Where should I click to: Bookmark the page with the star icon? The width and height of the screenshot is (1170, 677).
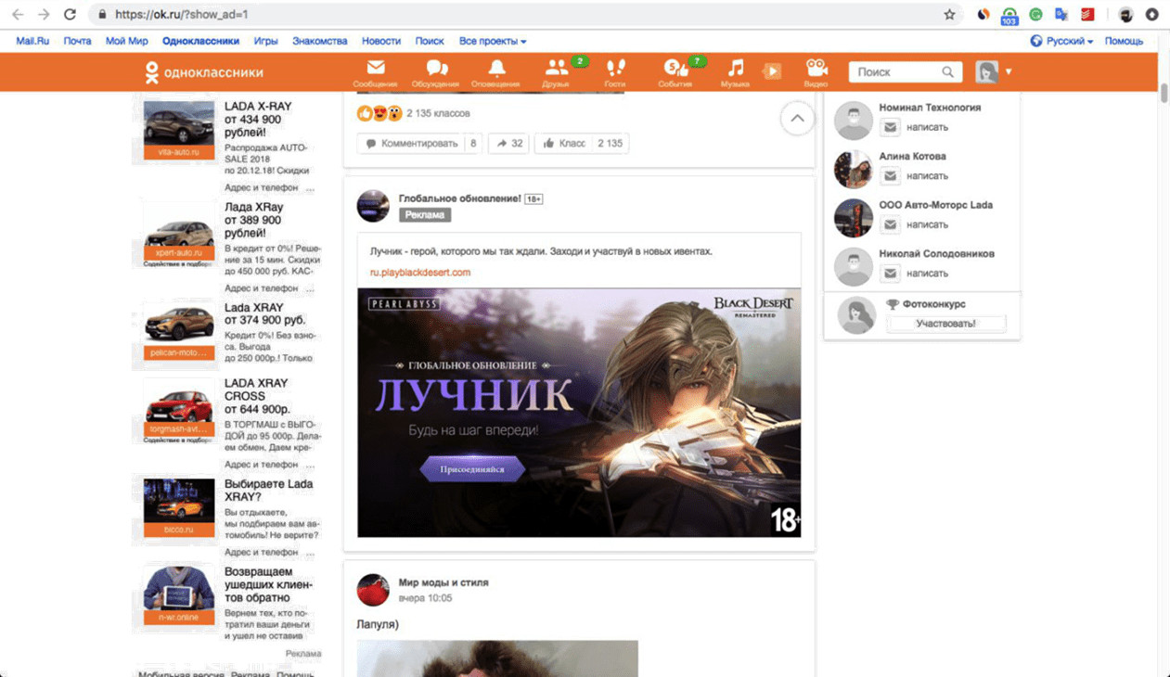click(949, 15)
